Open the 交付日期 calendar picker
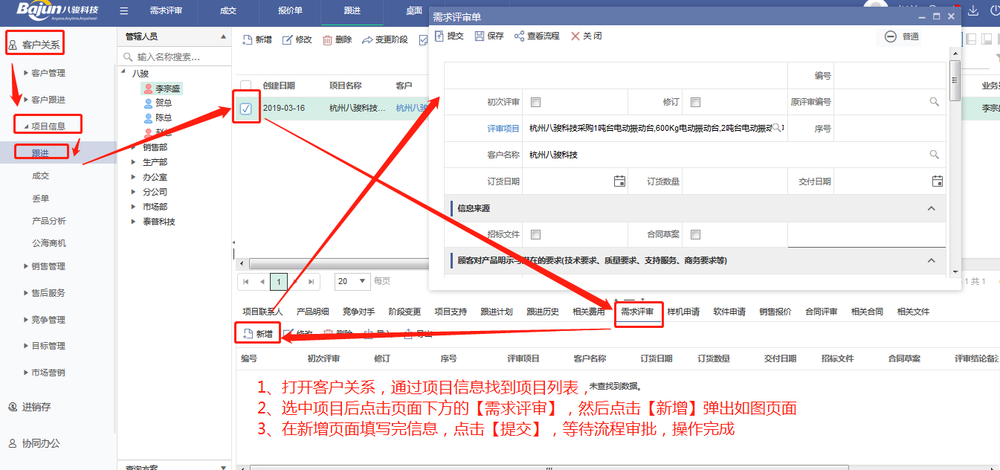Screen dimensions: 1000x470 pyautogui.click(x=937, y=181)
